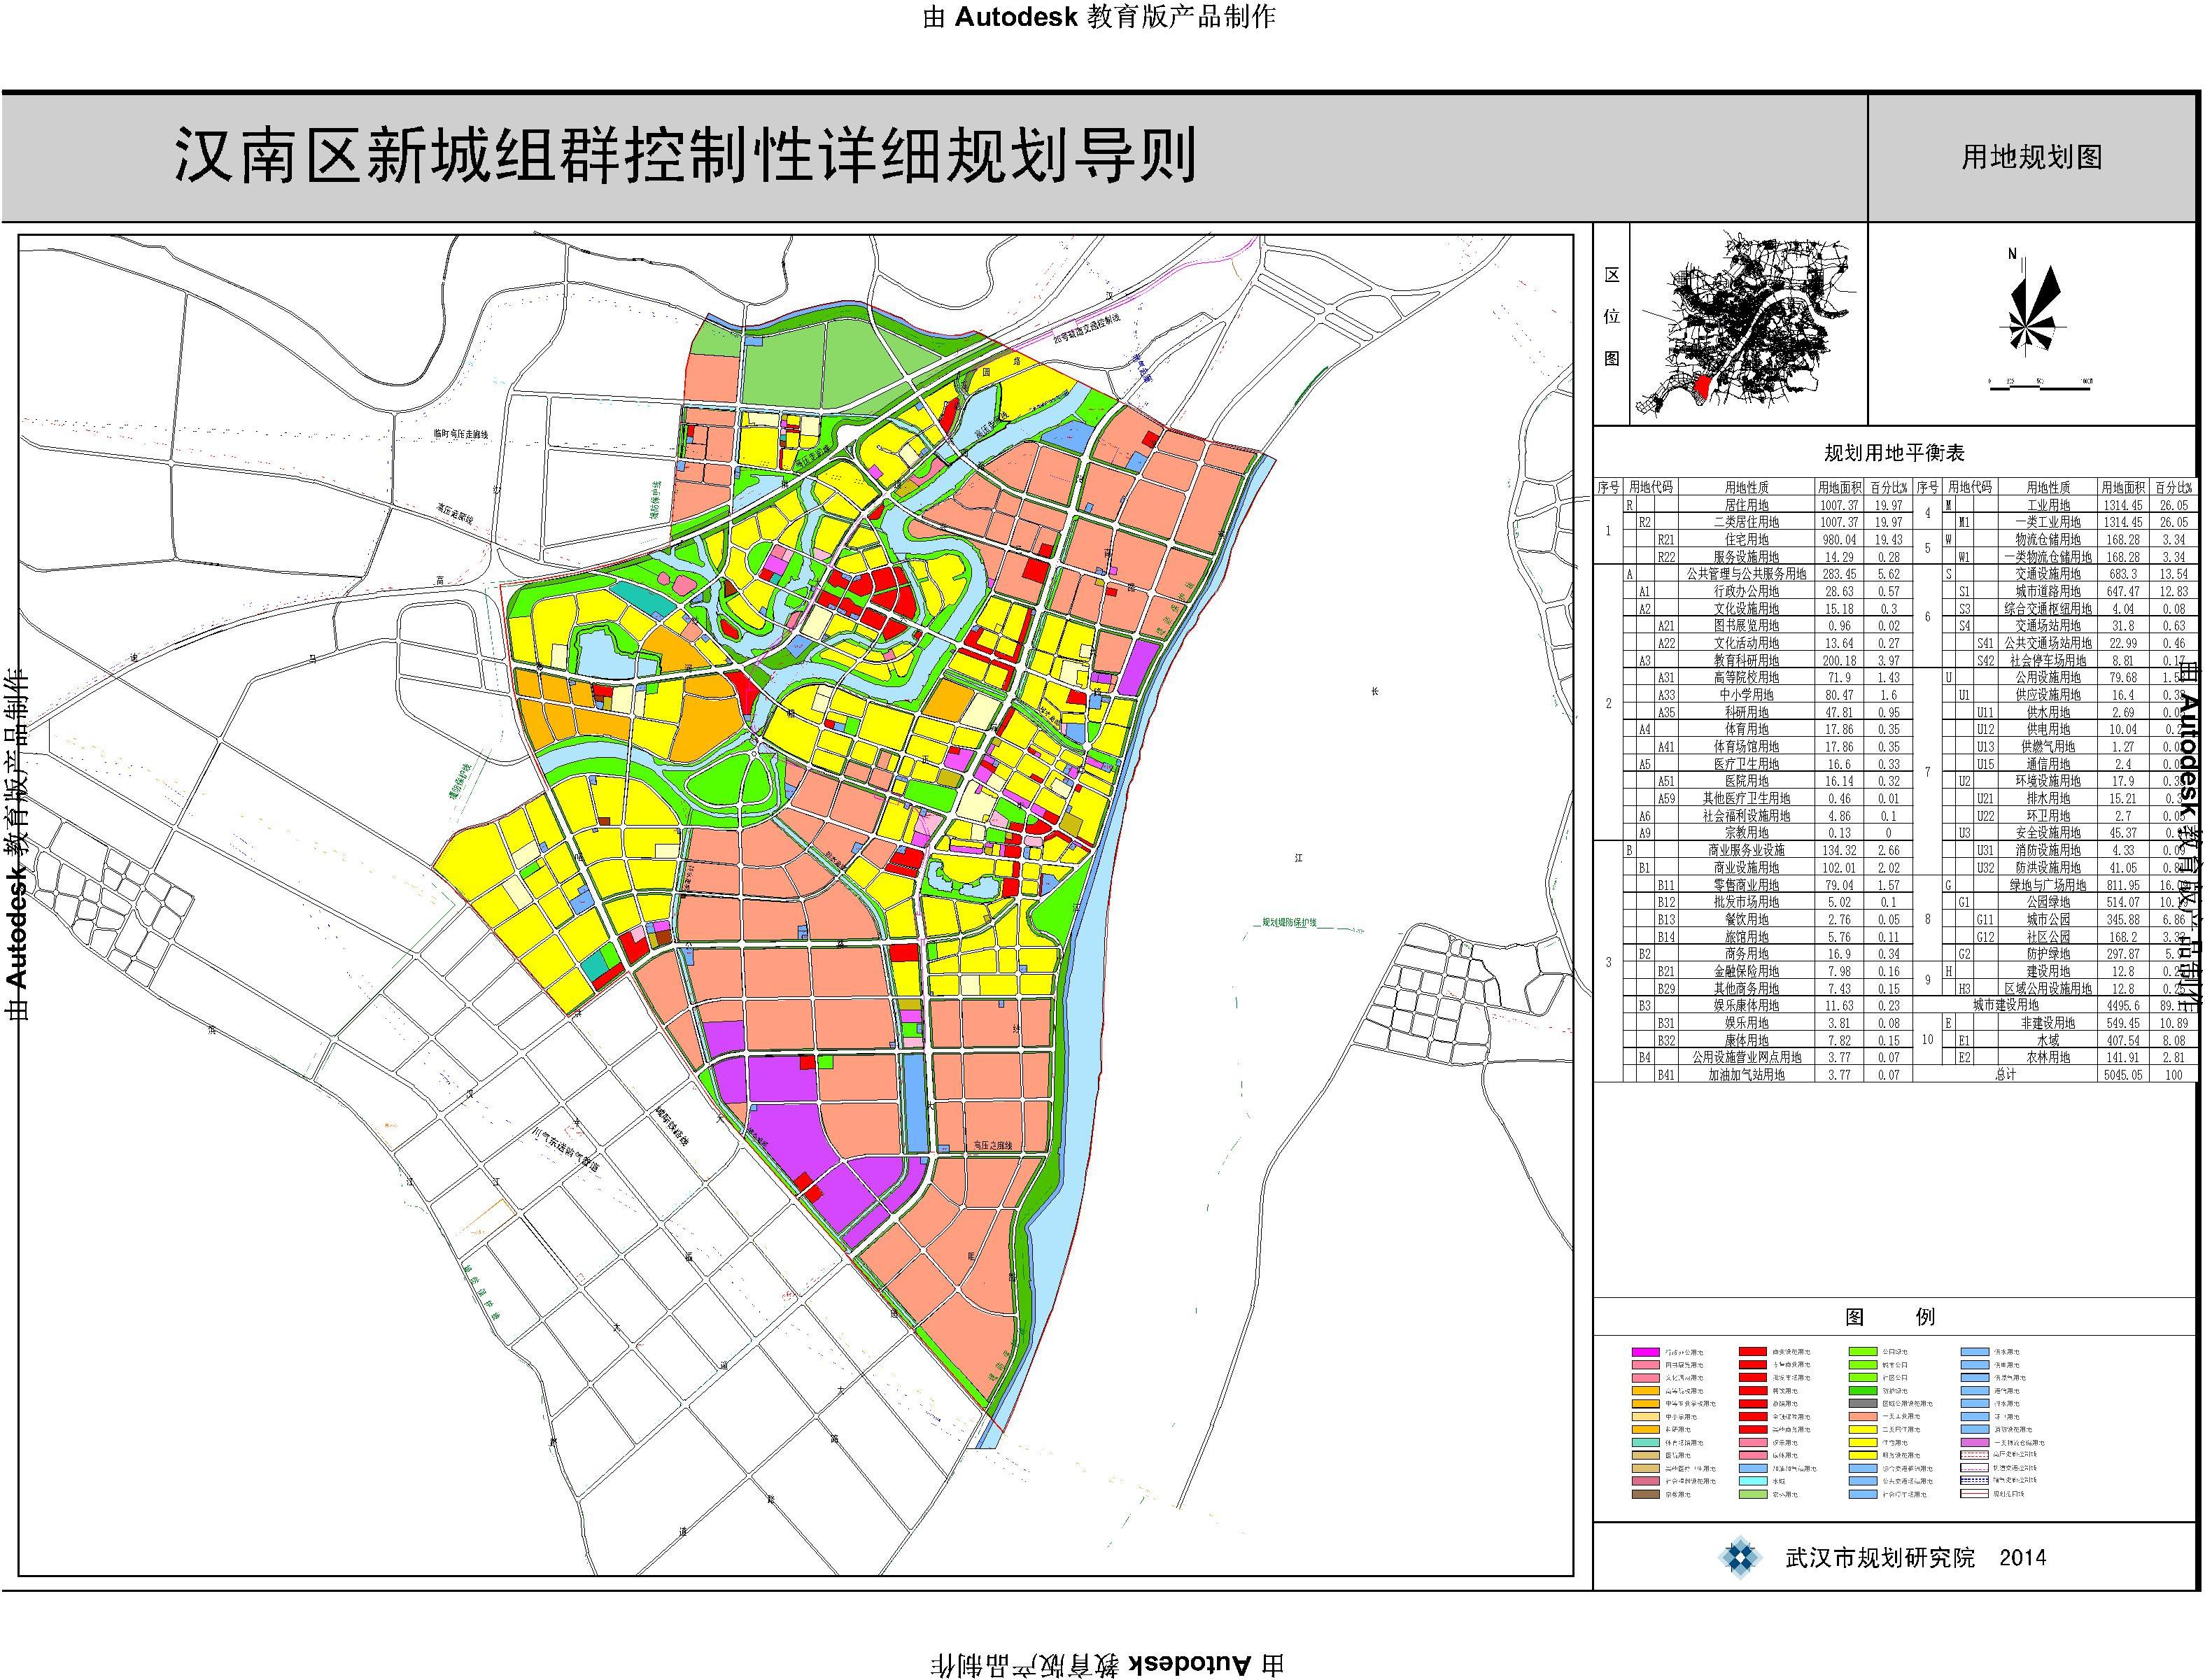The image size is (2205, 1680).
Task: Select the gray 区域公用设施用地 legend swatch
Action: (x=1864, y=1404)
